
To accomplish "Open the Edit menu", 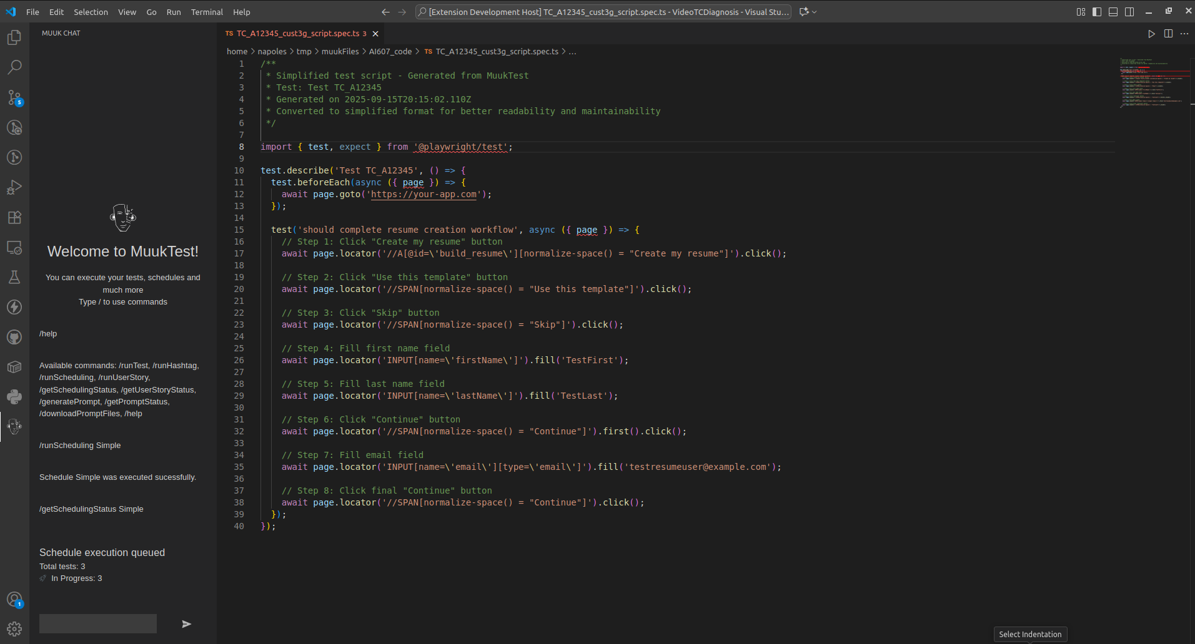I will [x=56, y=12].
